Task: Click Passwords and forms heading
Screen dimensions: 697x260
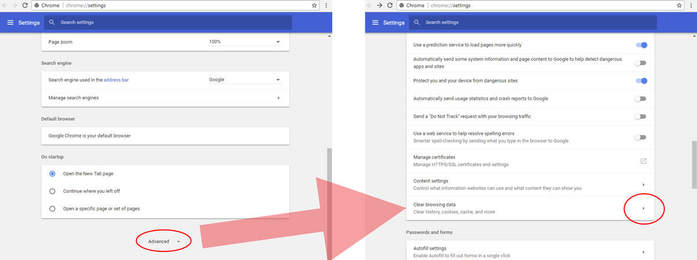Action: coord(429,232)
